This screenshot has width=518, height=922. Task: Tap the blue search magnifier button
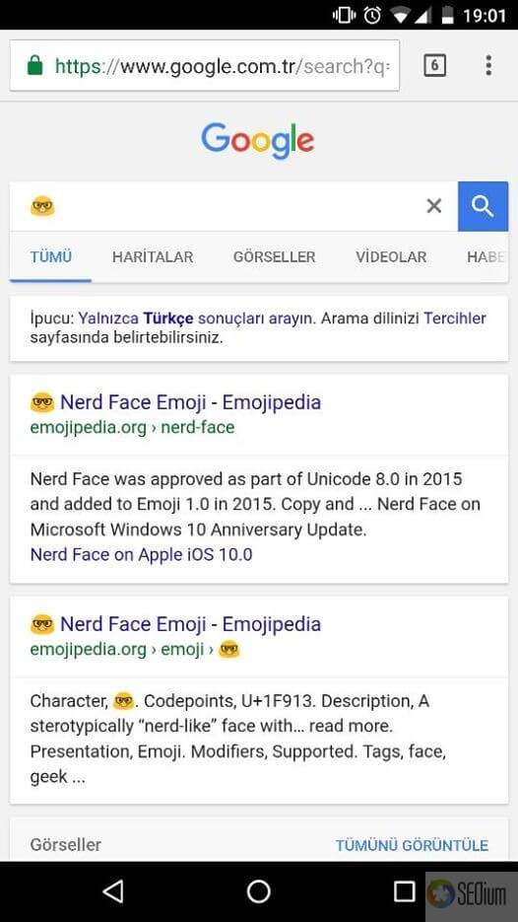[x=483, y=206]
